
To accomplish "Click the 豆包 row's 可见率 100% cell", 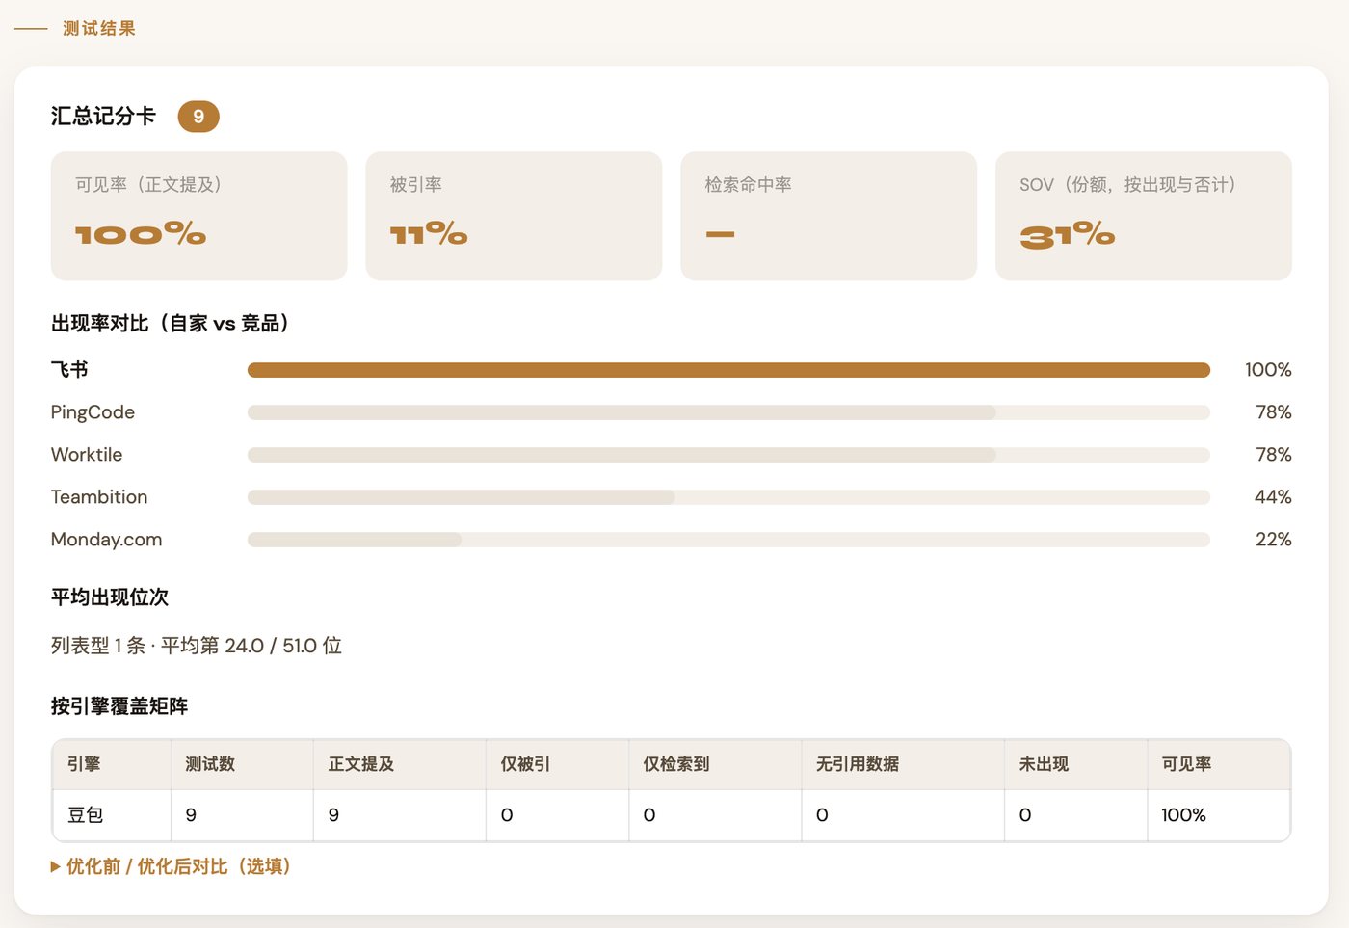I will [x=1219, y=815].
